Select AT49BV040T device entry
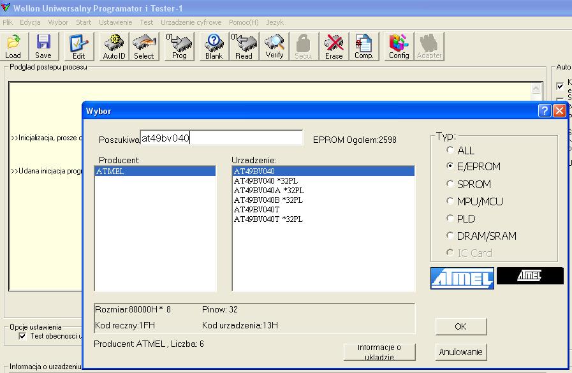 (x=323, y=210)
